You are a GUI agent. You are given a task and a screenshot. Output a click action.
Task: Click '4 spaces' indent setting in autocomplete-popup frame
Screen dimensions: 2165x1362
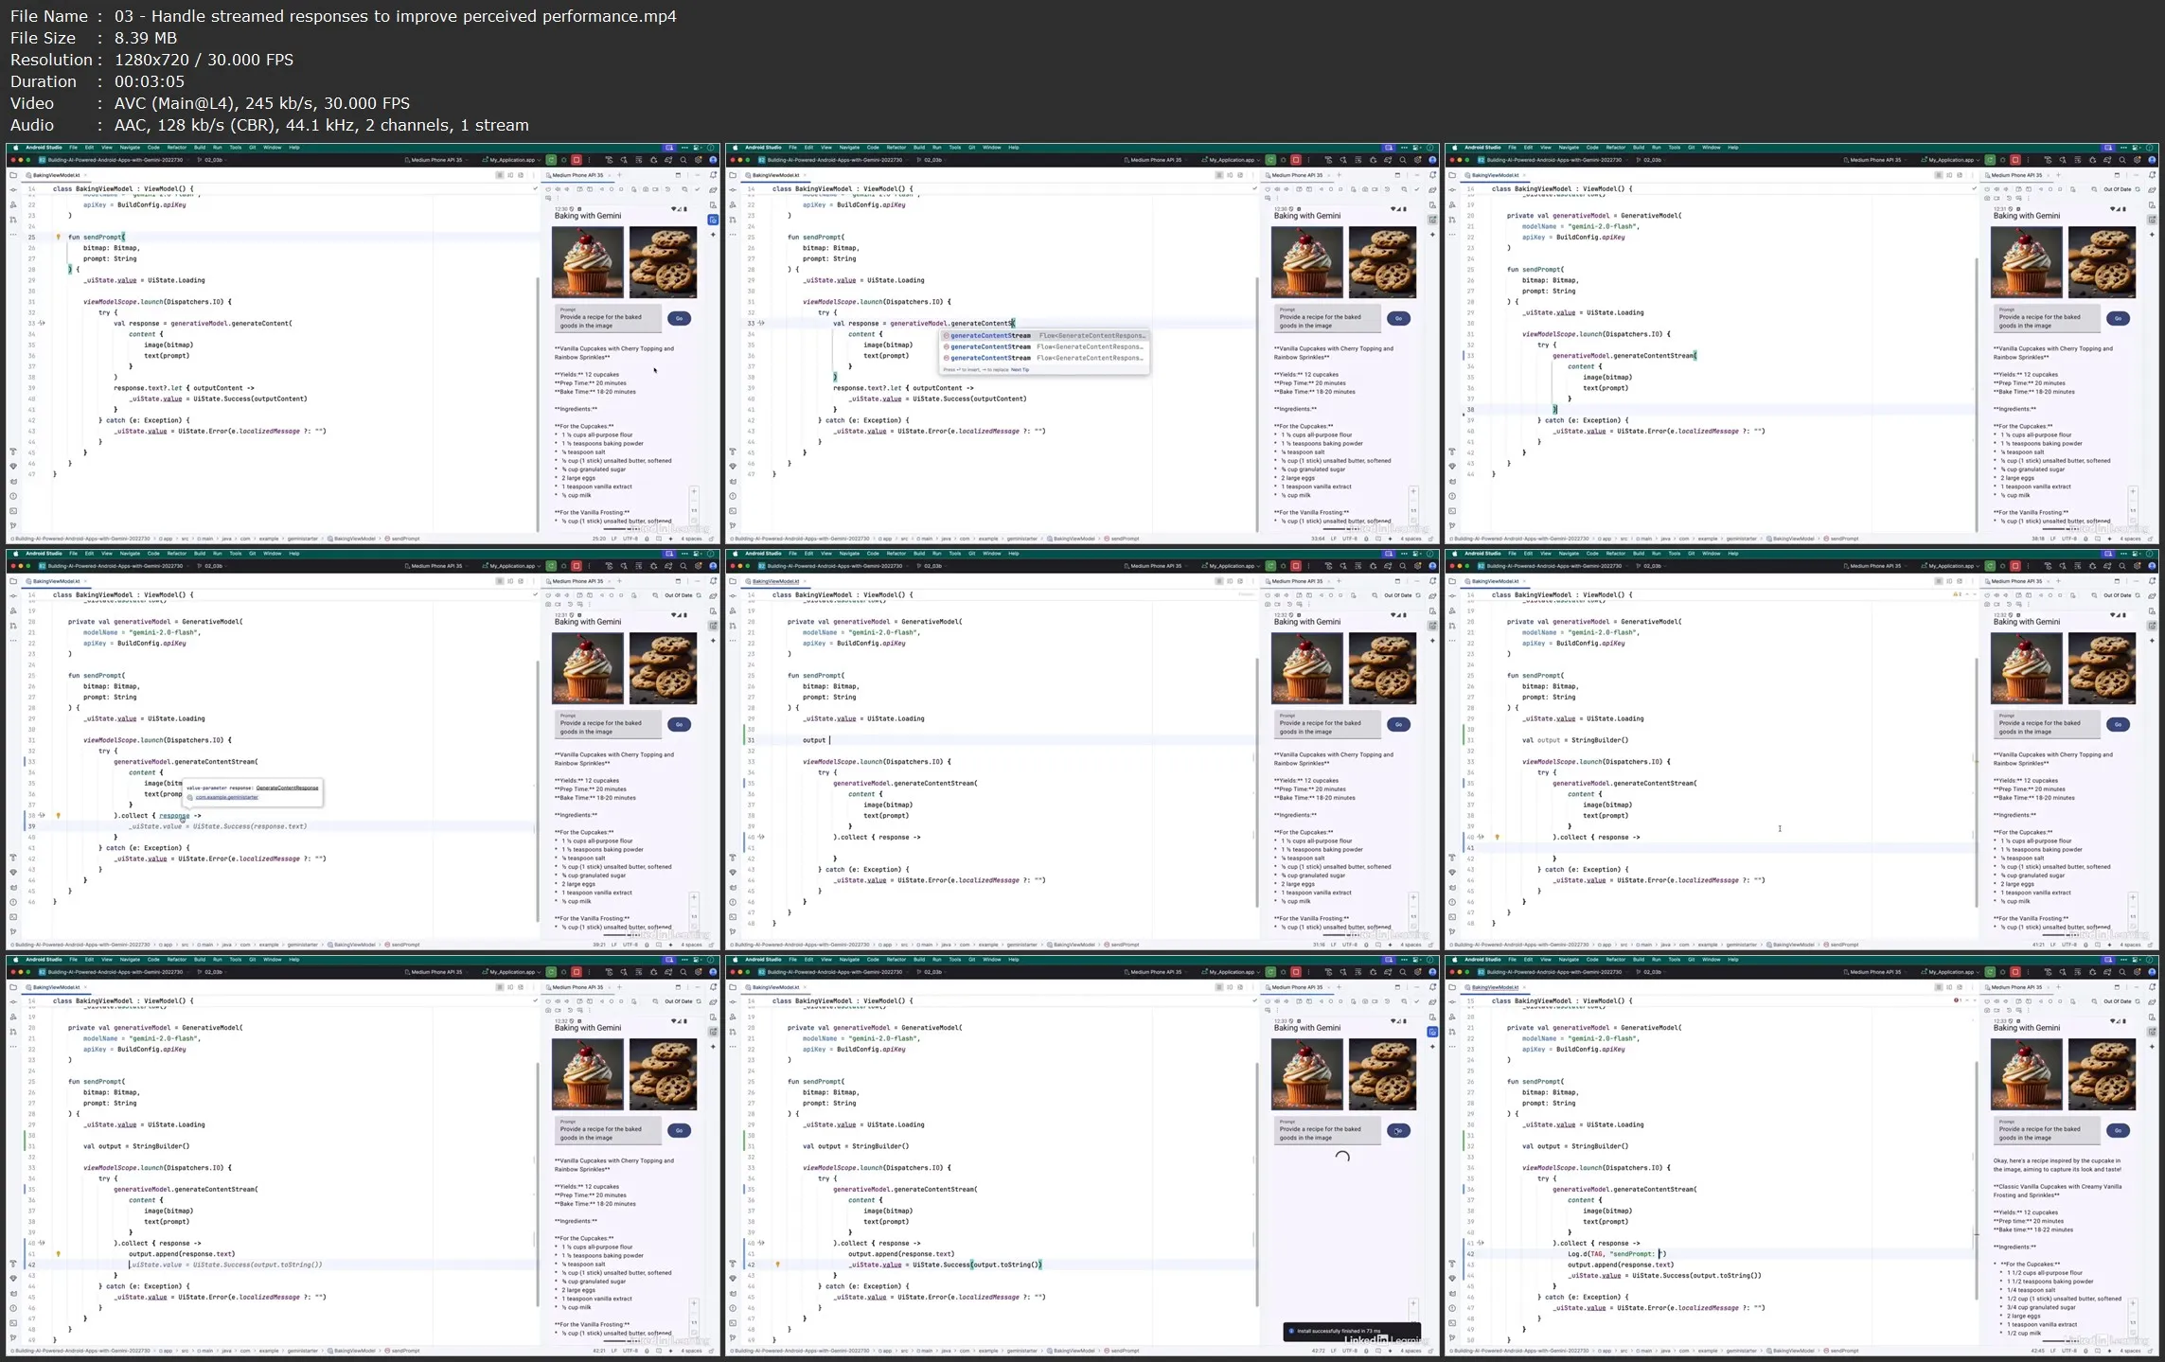click(x=1411, y=539)
